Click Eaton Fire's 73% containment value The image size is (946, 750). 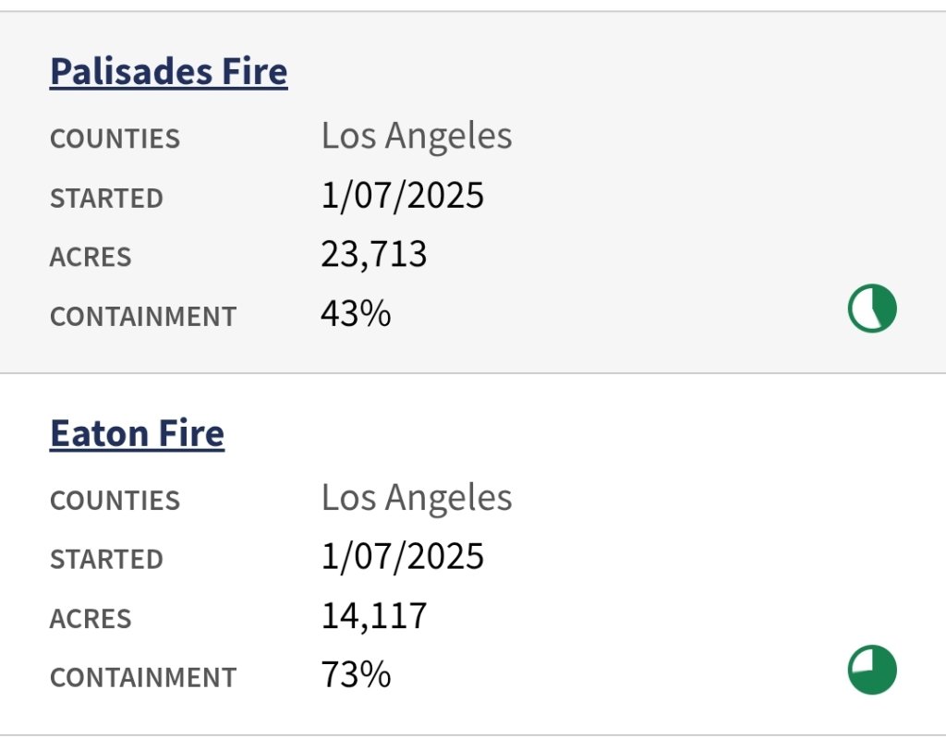tap(356, 675)
